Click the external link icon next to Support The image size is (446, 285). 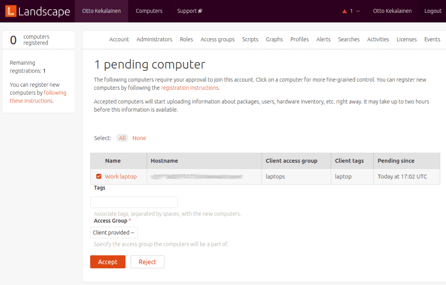coord(200,11)
